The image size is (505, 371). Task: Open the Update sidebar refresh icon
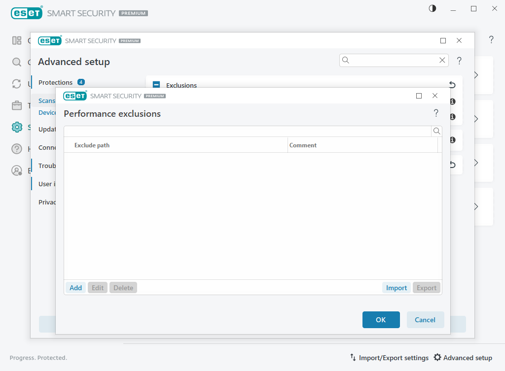[x=17, y=84]
